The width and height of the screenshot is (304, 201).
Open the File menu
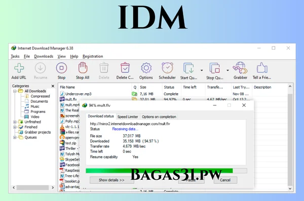point(27,56)
